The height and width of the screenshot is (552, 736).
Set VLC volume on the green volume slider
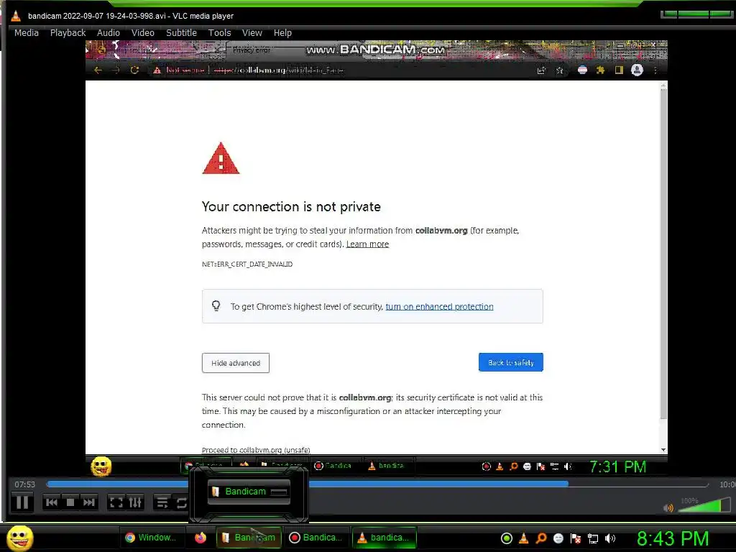[704, 505]
